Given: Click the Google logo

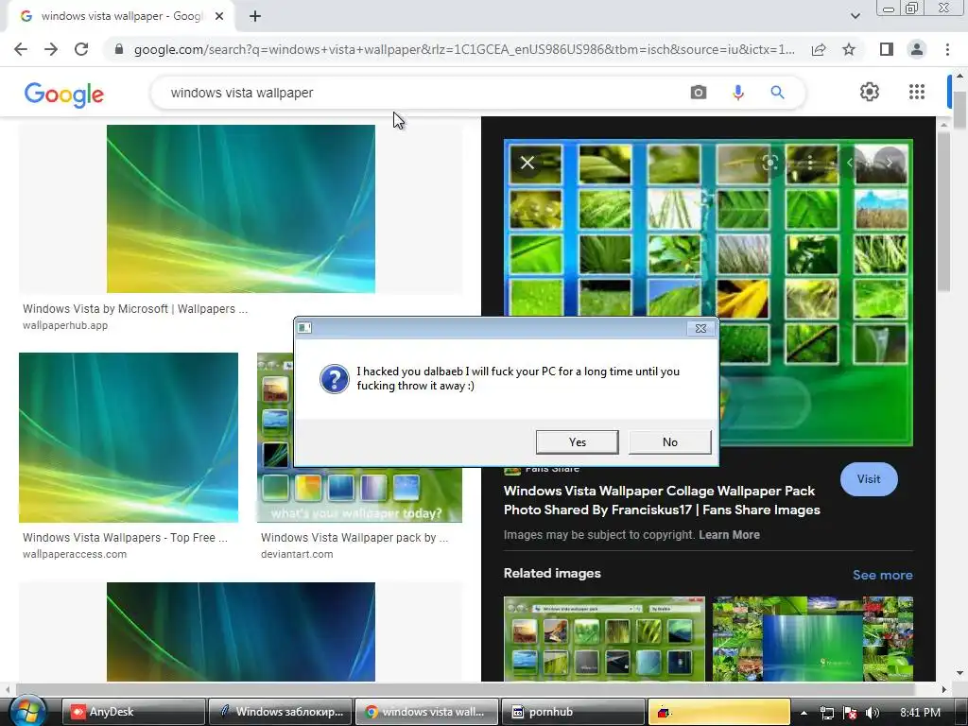Looking at the screenshot, I should tap(64, 95).
